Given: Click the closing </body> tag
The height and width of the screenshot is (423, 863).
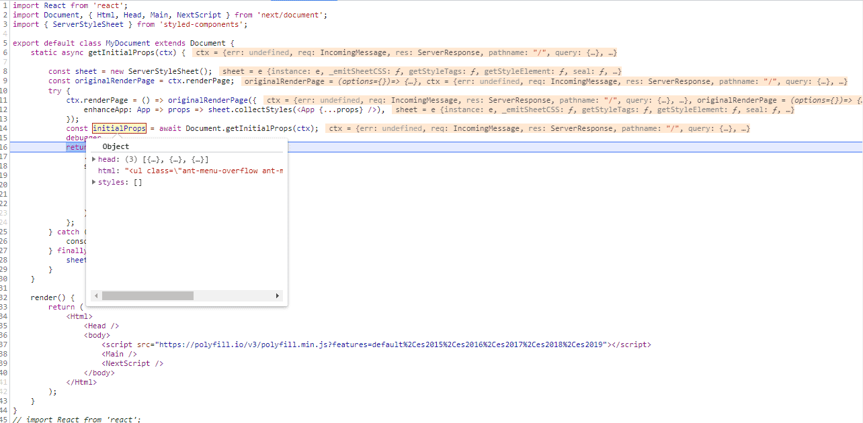Looking at the screenshot, I should [99, 373].
